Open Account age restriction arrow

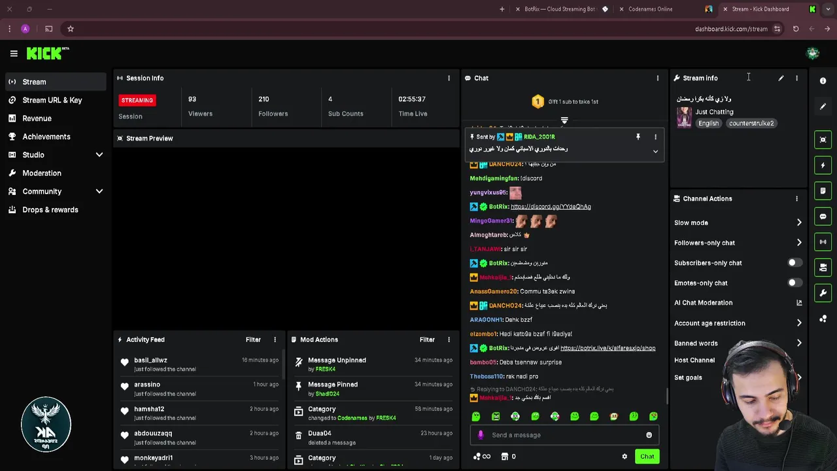799,323
